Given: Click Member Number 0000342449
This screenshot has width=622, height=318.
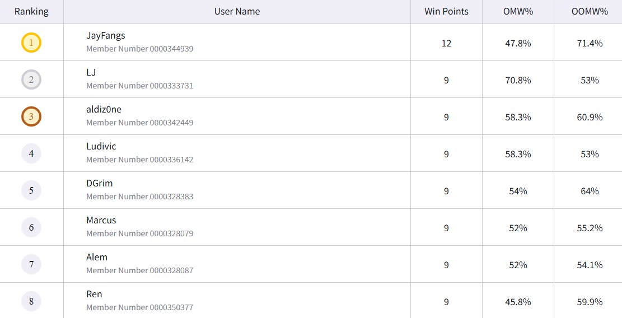Looking at the screenshot, I should click(139, 123).
